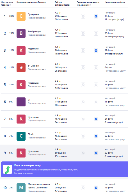The width and height of the screenshot is (128, 194).
Task: Click the orange Супермен company avatar
Action: click(x=21, y=16)
